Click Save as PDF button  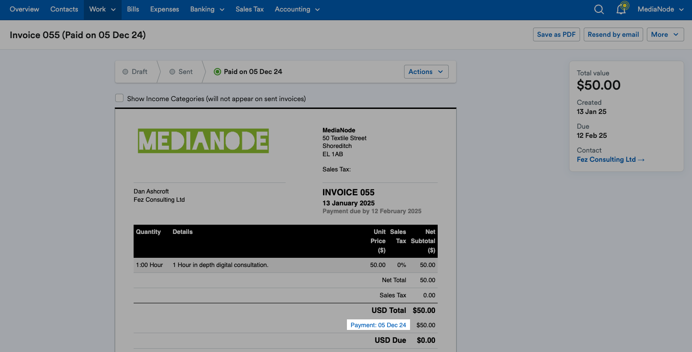click(x=556, y=34)
